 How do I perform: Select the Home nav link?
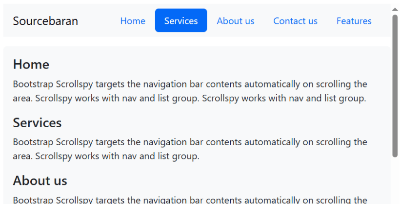click(133, 21)
